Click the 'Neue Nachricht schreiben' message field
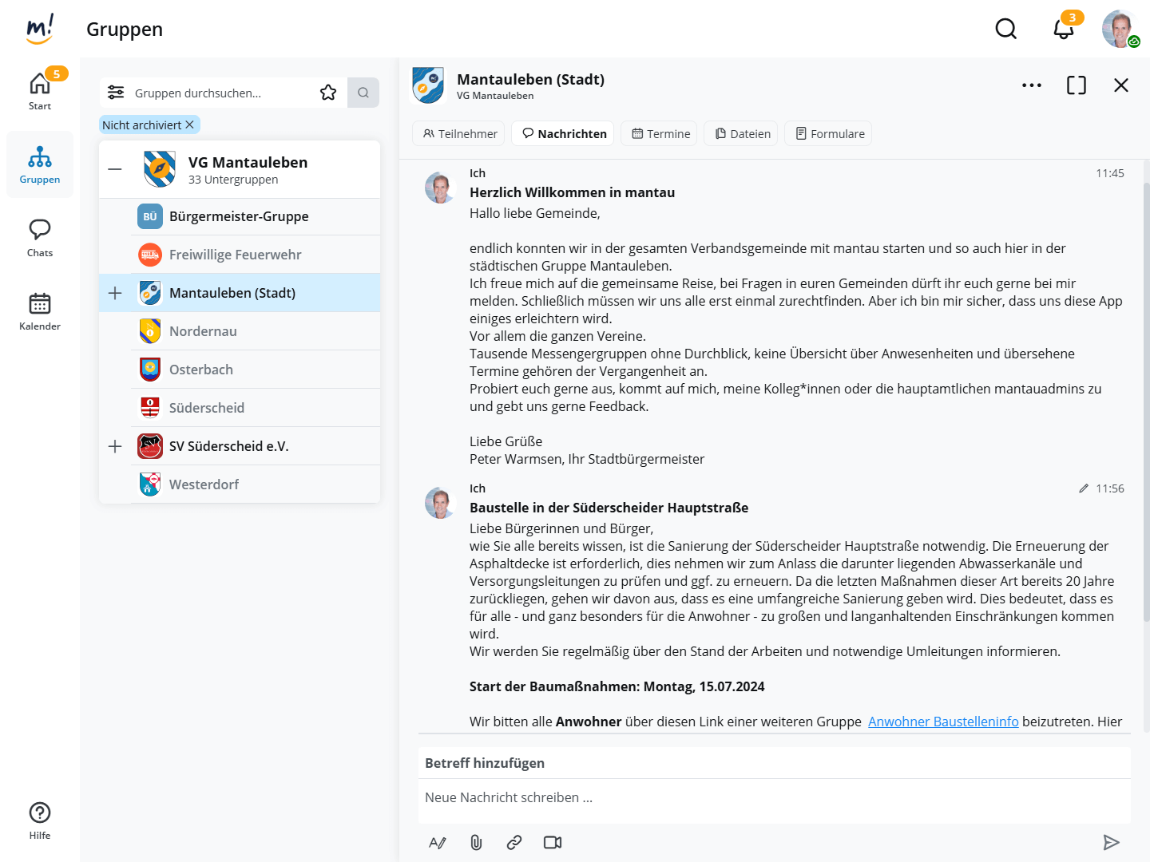 pyautogui.click(x=773, y=797)
